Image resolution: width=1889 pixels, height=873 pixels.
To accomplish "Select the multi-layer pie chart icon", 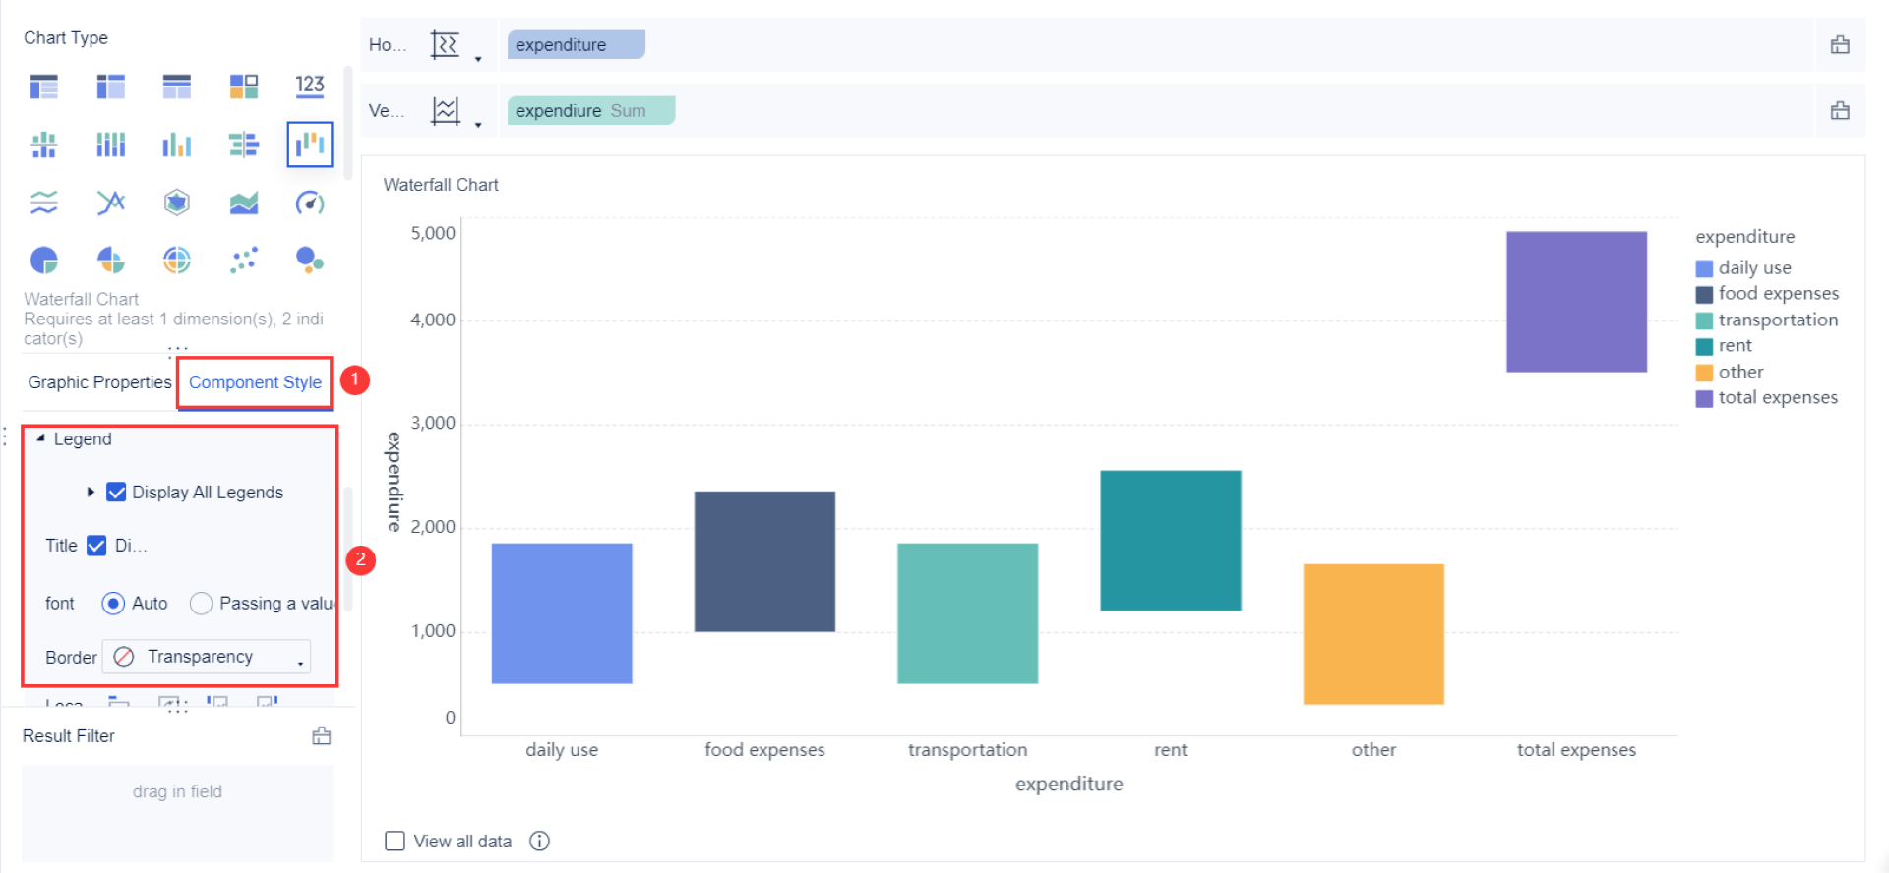I will pyautogui.click(x=177, y=260).
